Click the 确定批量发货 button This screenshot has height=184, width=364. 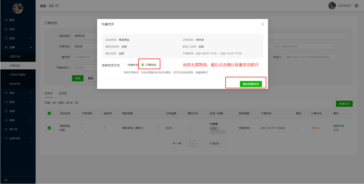(x=251, y=84)
